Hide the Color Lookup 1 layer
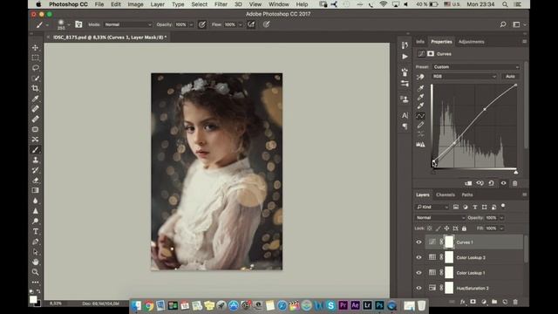The image size is (558, 314). tap(418, 273)
